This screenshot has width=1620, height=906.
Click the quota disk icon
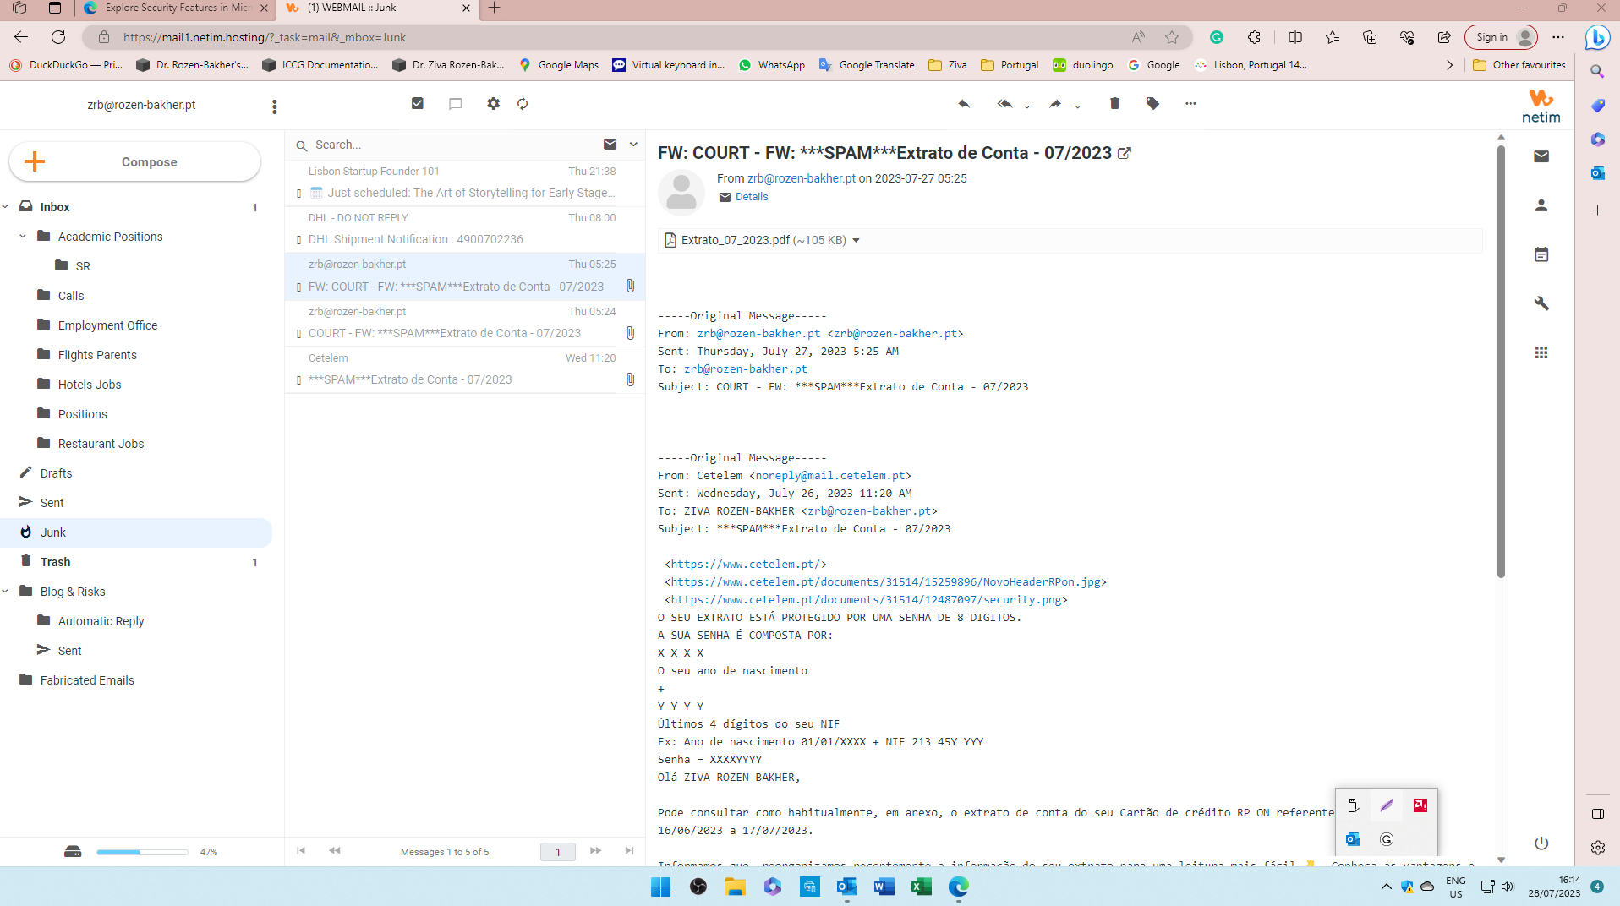[73, 852]
